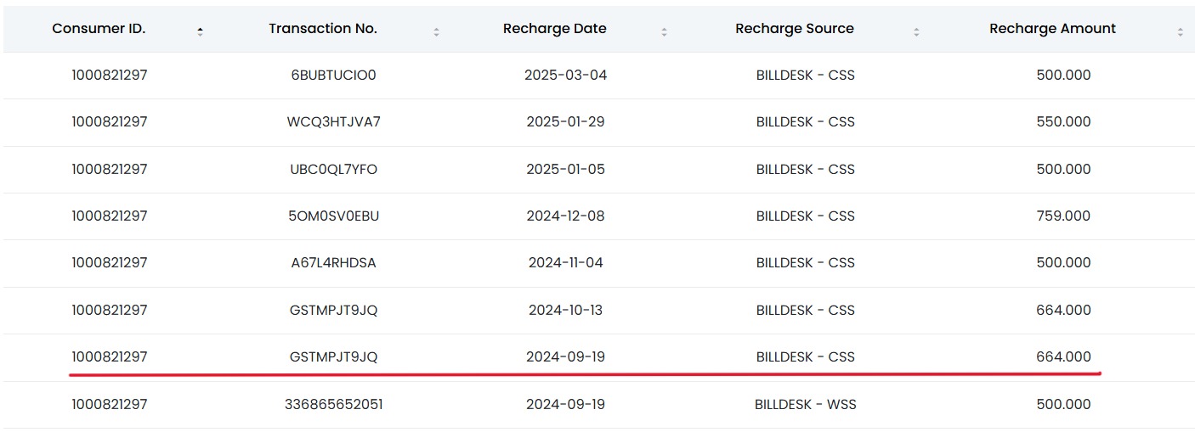Click Transaction No. sort arrows icon
This screenshot has width=1195, height=432.
[436, 31]
